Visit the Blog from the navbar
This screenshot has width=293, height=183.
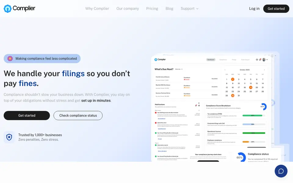click(x=169, y=9)
